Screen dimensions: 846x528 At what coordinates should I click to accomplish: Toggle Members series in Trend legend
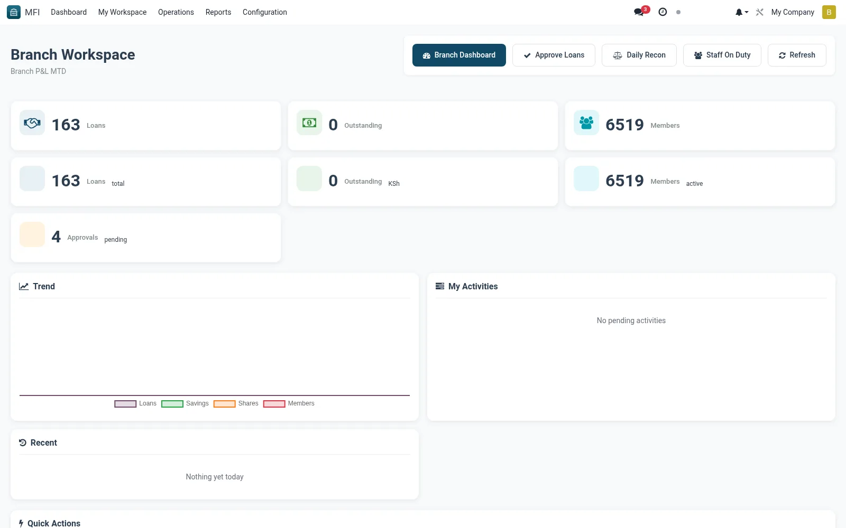pos(289,403)
